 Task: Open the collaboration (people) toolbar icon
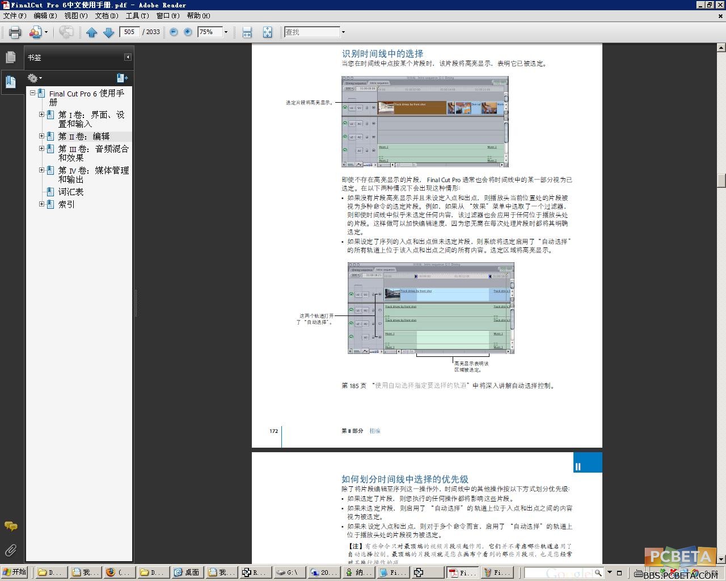(35, 32)
